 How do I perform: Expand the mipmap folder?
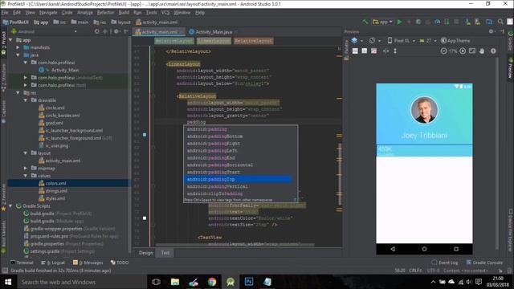(26, 168)
